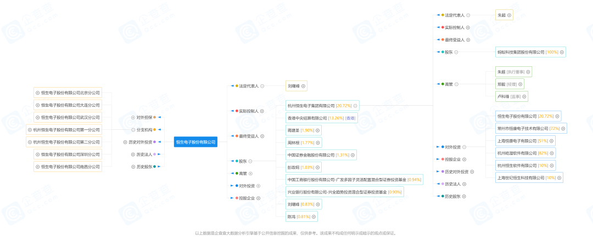
Task: Expand 控股企业 below collapsed 对外投资 node
Action: (258, 198)
